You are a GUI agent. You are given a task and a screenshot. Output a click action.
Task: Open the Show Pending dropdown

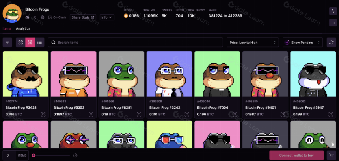(x=303, y=43)
